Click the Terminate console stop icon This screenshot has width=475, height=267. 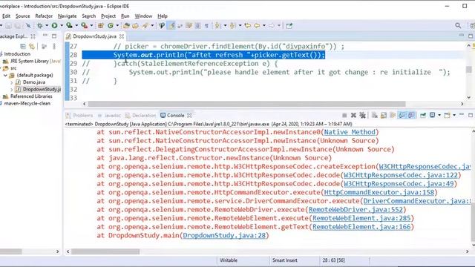[344, 116]
